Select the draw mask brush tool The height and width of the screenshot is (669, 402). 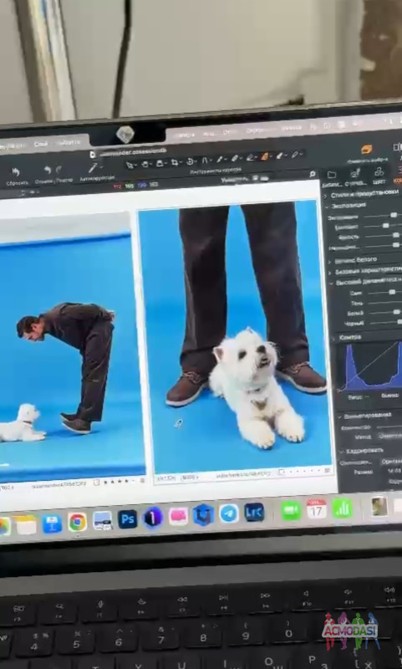coord(235,159)
